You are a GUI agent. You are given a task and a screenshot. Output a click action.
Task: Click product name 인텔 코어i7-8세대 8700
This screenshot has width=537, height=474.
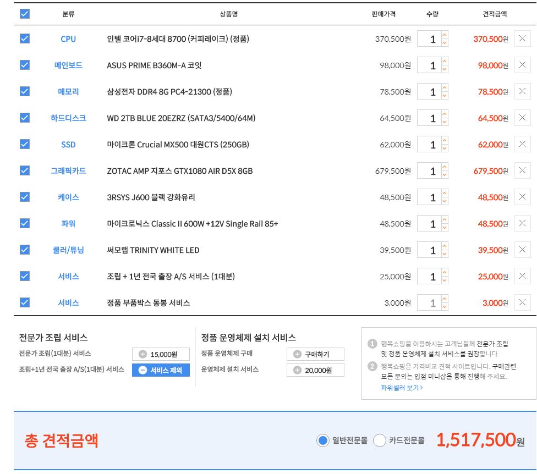[178, 39]
